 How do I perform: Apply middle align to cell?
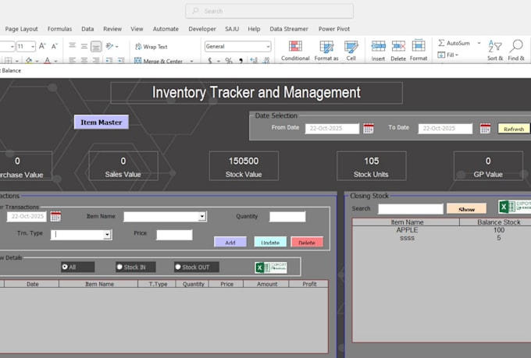84,46
